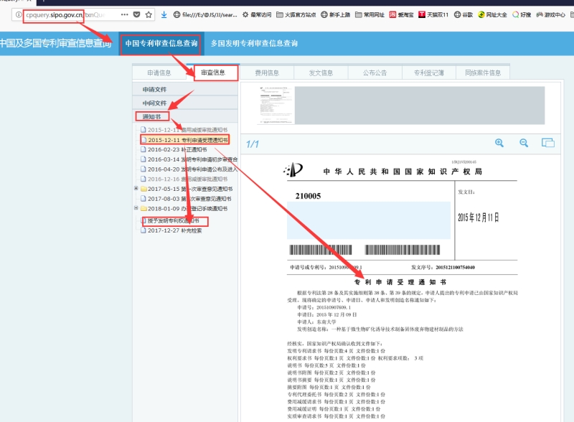Open 2017-08-03 第二次审查意见通知书
The height and width of the screenshot is (422, 574).
coord(186,199)
